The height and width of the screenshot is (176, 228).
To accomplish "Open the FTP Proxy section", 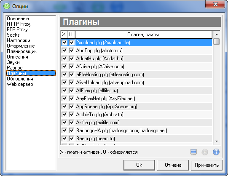I will point(31,29).
